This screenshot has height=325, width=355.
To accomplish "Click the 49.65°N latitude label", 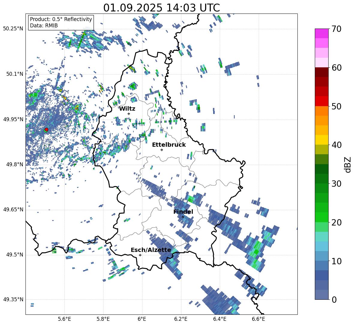I will 13,210.
